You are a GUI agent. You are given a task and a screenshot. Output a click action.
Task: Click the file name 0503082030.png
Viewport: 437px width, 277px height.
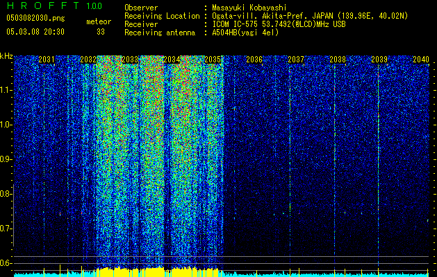[35, 18]
